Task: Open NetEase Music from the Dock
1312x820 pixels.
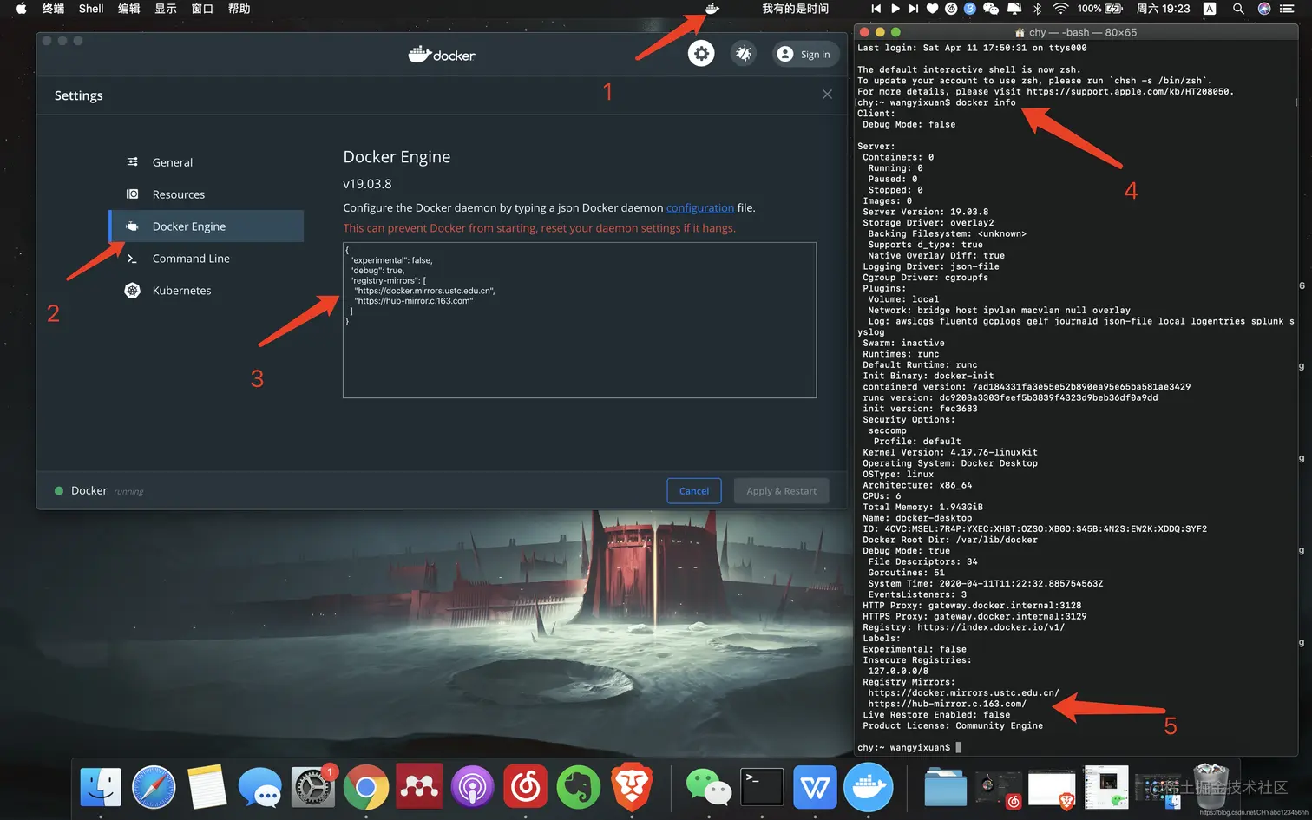Action: pos(525,788)
